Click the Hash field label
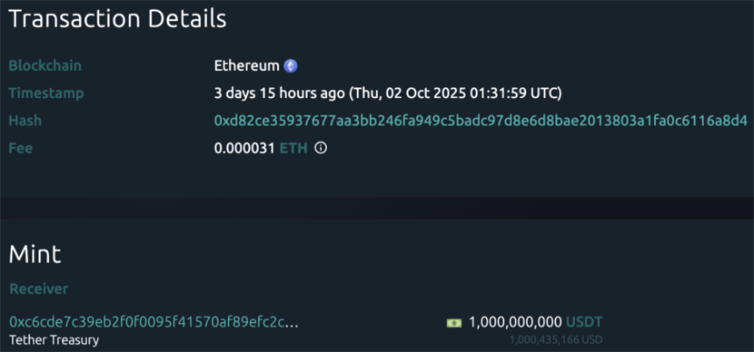This screenshot has height=352, width=754. tap(25, 121)
